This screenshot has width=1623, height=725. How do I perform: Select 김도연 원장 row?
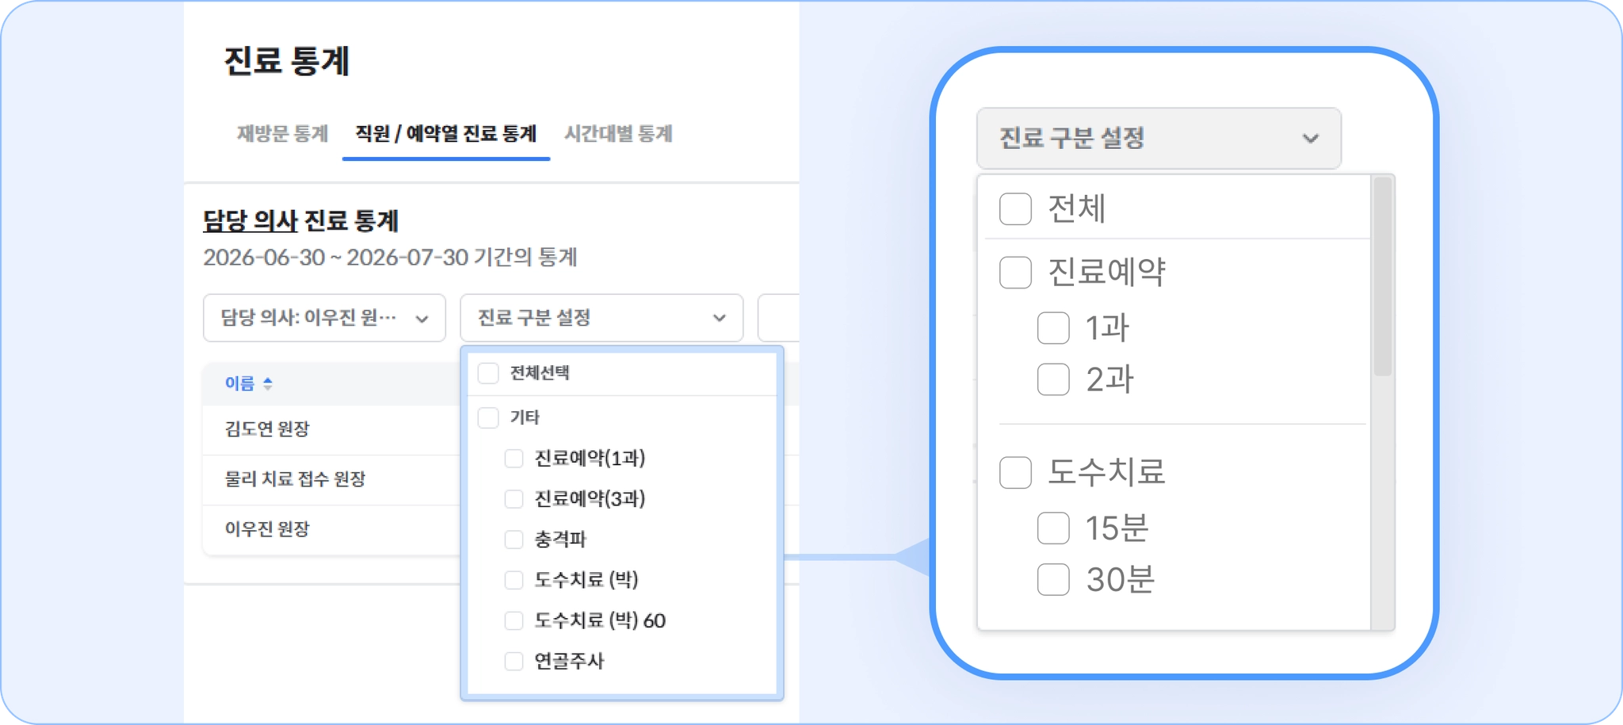[x=331, y=429]
